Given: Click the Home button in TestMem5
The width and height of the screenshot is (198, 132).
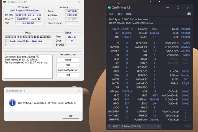Looking at the screenshot, I should pyautogui.click(x=68, y=60).
